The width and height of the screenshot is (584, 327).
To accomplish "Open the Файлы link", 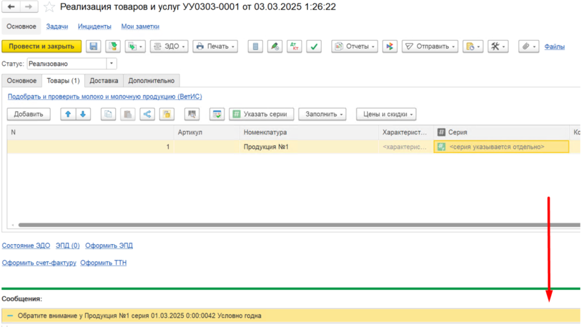I will click(x=554, y=47).
